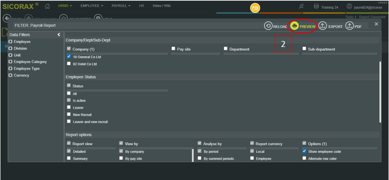The image size is (389, 180).
Task: Check the Alternate row color checkbox
Action: click(x=304, y=158)
